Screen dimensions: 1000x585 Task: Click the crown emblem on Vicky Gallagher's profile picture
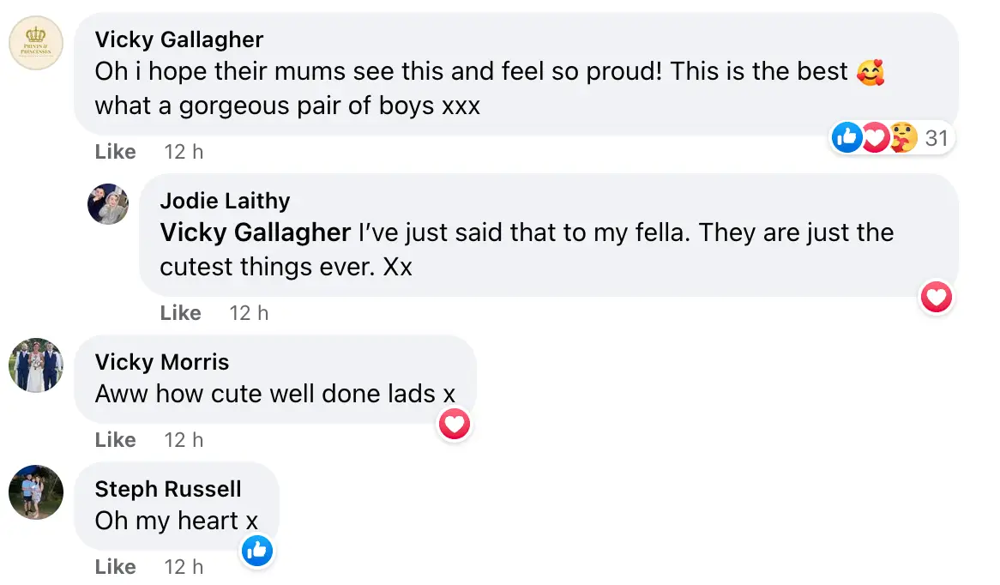(36, 43)
